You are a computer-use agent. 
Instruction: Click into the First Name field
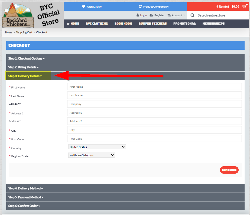154,87
